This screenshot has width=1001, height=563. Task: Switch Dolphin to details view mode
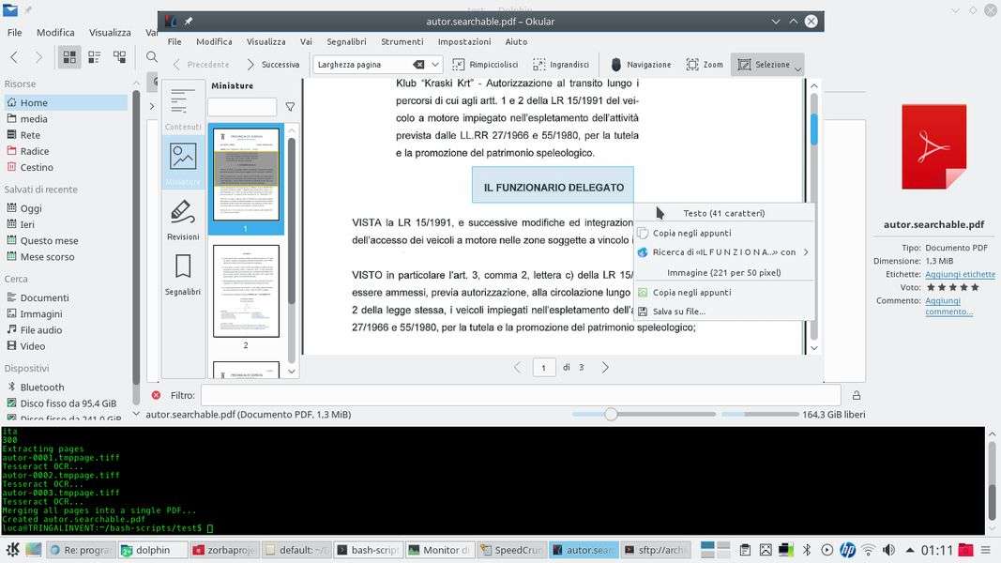pyautogui.click(x=119, y=57)
